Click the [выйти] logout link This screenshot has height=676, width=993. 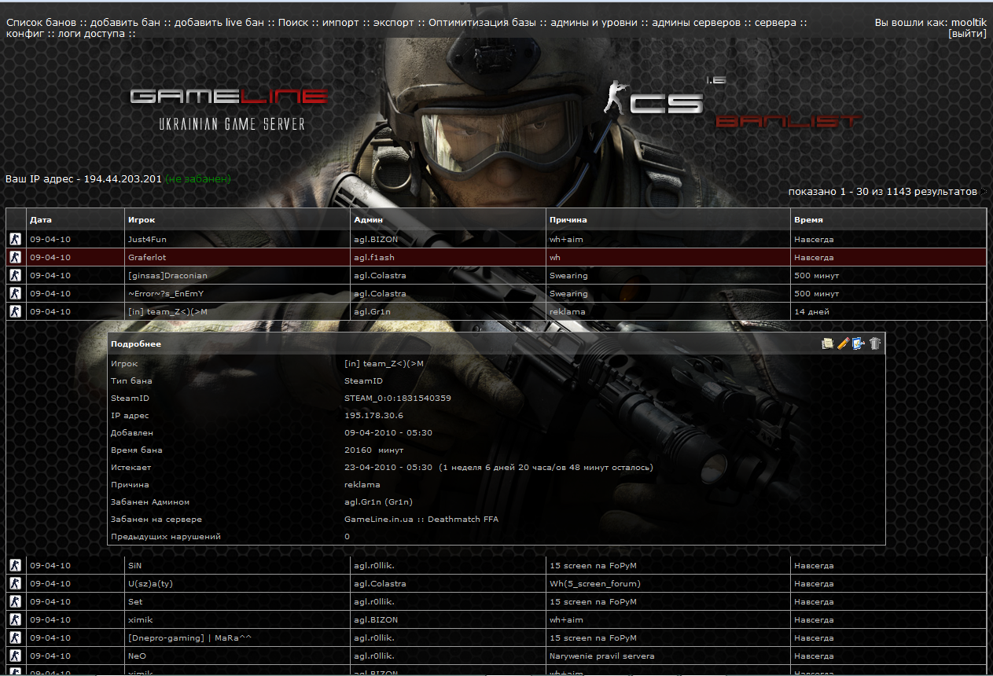(x=967, y=35)
